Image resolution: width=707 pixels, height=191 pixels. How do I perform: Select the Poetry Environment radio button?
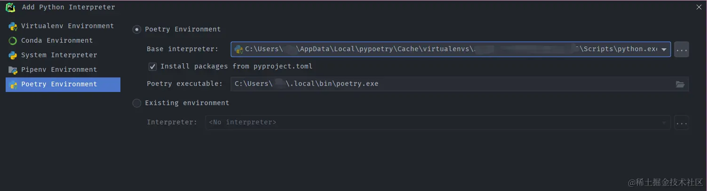coord(137,30)
